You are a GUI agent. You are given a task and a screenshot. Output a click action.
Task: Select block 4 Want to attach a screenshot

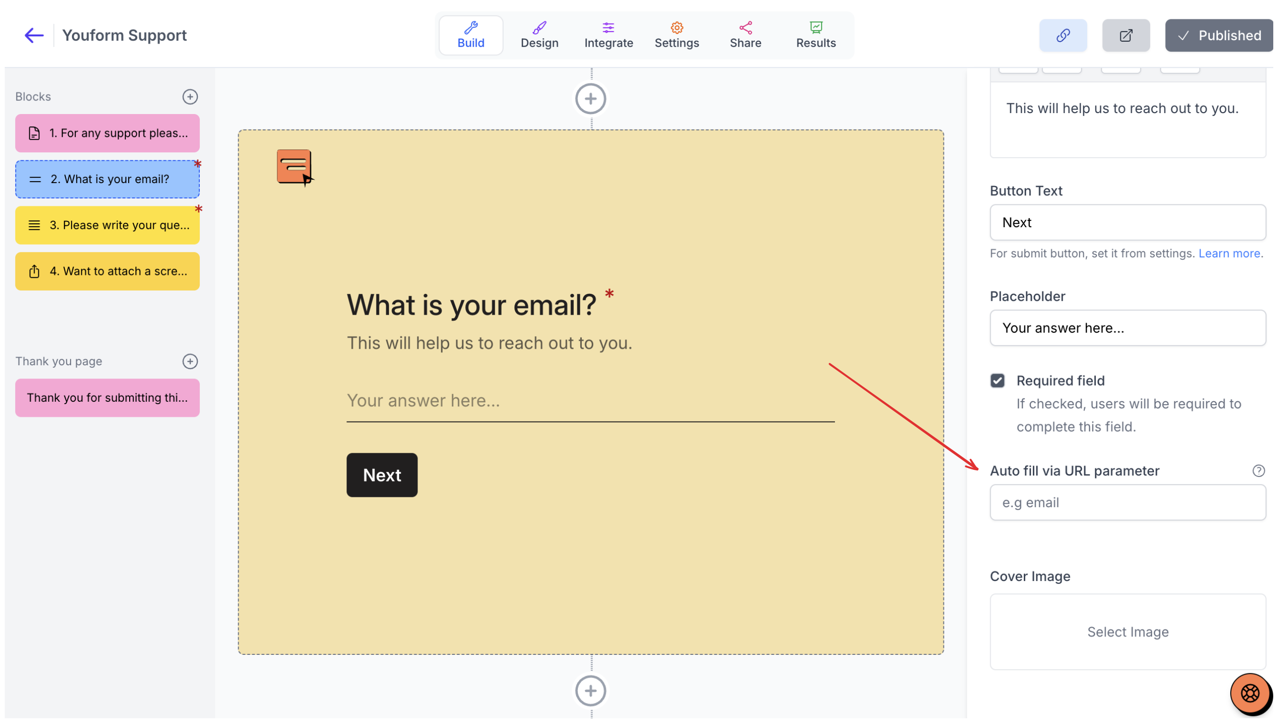pos(107,271)
